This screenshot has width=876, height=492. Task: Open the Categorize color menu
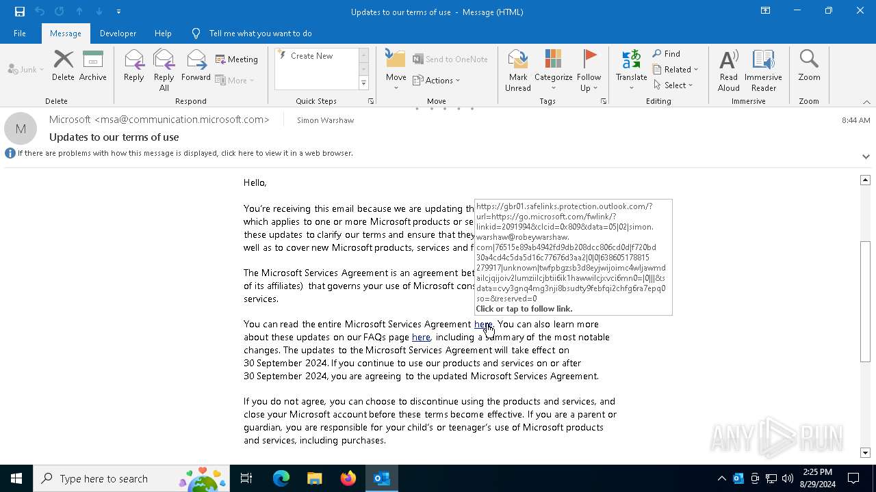[553, 70]
